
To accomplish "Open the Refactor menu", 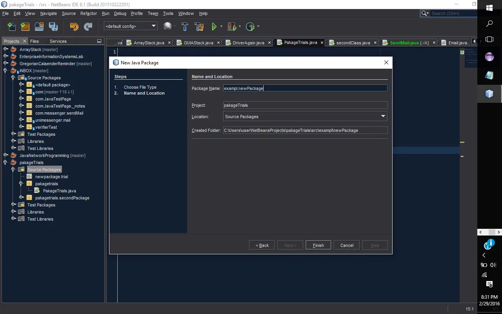I will click(x=88, y=13).
